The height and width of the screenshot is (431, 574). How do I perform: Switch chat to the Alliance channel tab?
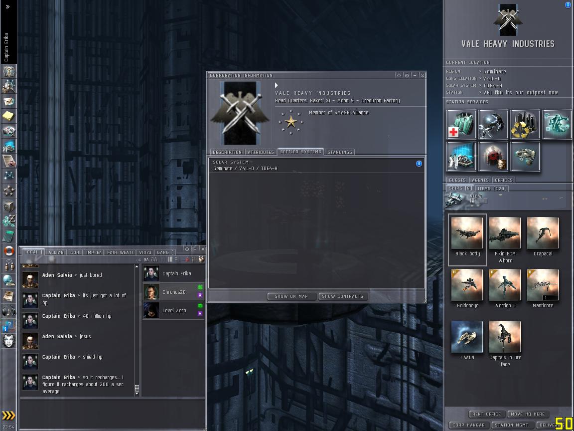[x=56, y=252]
